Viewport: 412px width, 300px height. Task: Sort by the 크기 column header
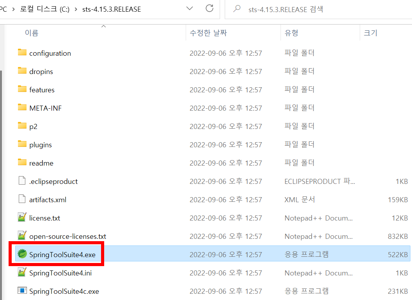click(370, 33)
